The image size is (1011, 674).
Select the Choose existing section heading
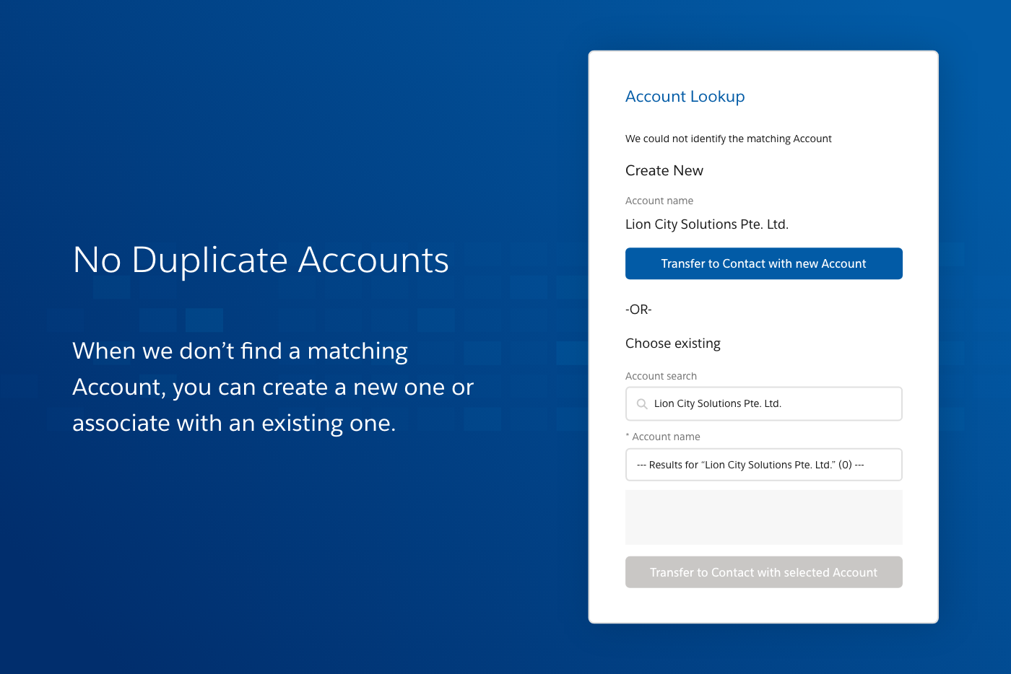672,343
